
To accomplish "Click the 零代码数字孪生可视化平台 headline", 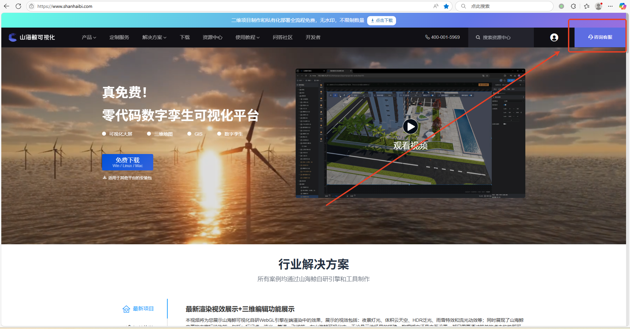I will 181,115.
